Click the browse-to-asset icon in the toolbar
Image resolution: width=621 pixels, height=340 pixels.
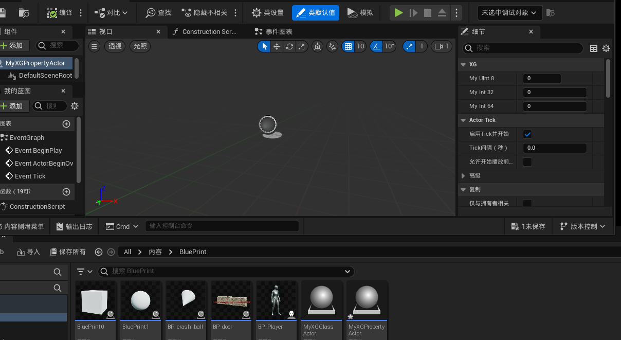click(24, 13)
